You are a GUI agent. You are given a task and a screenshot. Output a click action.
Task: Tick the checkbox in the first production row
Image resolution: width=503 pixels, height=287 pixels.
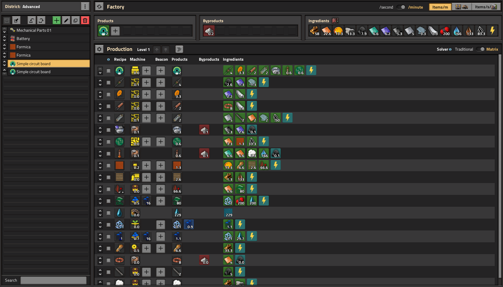pyautogui.click(x=108, y=70)
